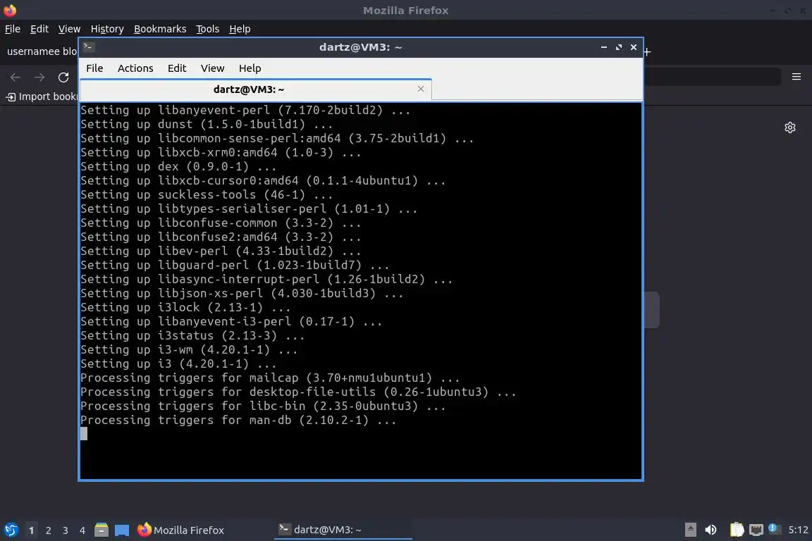The width and height of the screenshot is (812, 541).
Task: Go back in Firefox
Action: (16, 77)
